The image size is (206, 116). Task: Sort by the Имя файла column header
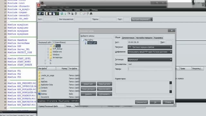point(47,69)
